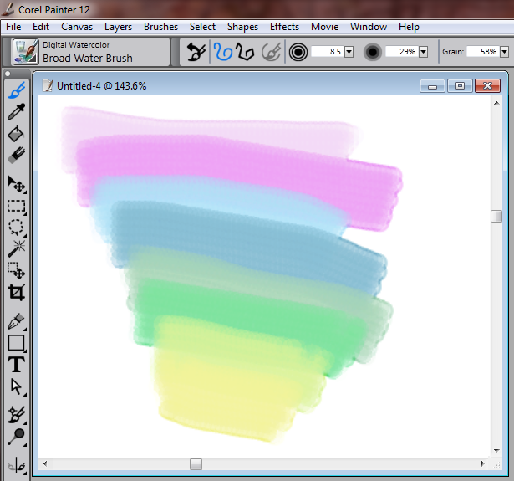Enable Straight Line Strokes mode
This screenshot has width=514, height=481.
click(245, 52)
